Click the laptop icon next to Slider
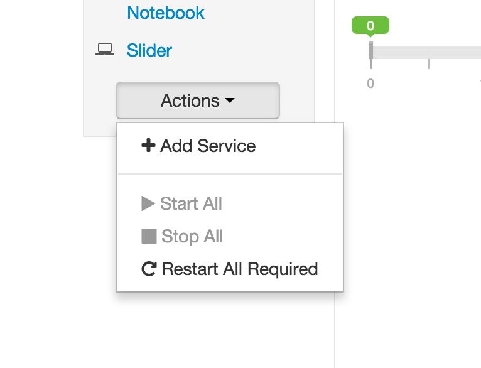The width and height of the screenshot is (481, 368). tap(105, 50)
